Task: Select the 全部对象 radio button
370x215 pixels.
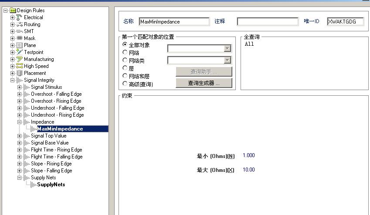Action: coord(125,44)
